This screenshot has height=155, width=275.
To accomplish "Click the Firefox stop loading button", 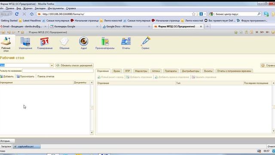I will (x=24, y=14).
